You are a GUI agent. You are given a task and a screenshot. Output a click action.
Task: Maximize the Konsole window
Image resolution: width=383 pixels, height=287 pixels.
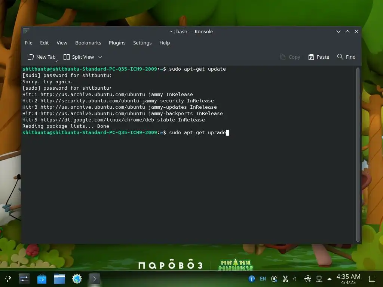347,31
